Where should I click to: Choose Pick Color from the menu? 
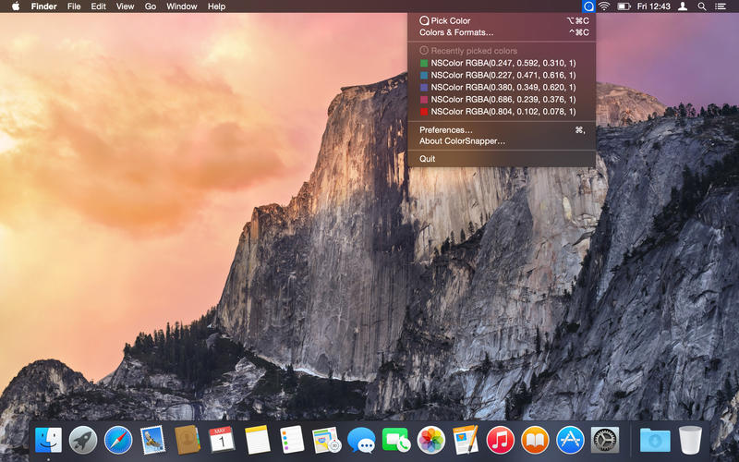pyautogui.click(x=450, y=20)
